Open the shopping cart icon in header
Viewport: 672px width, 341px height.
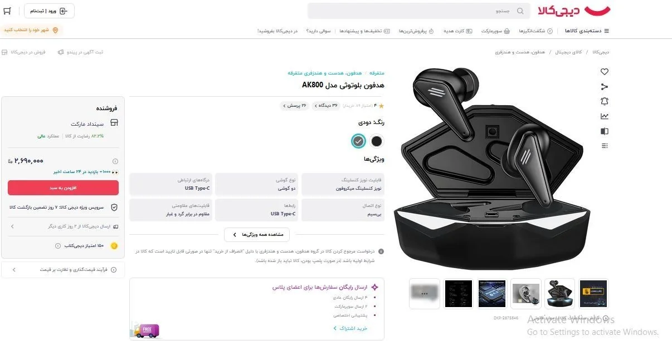pyautogui.click(x=7, y=11)
